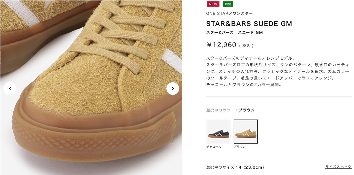Click the ブラウン label under the swatch
Image resolution: width=354 pixels, height=175 pixels.
[x=240, y=147]
